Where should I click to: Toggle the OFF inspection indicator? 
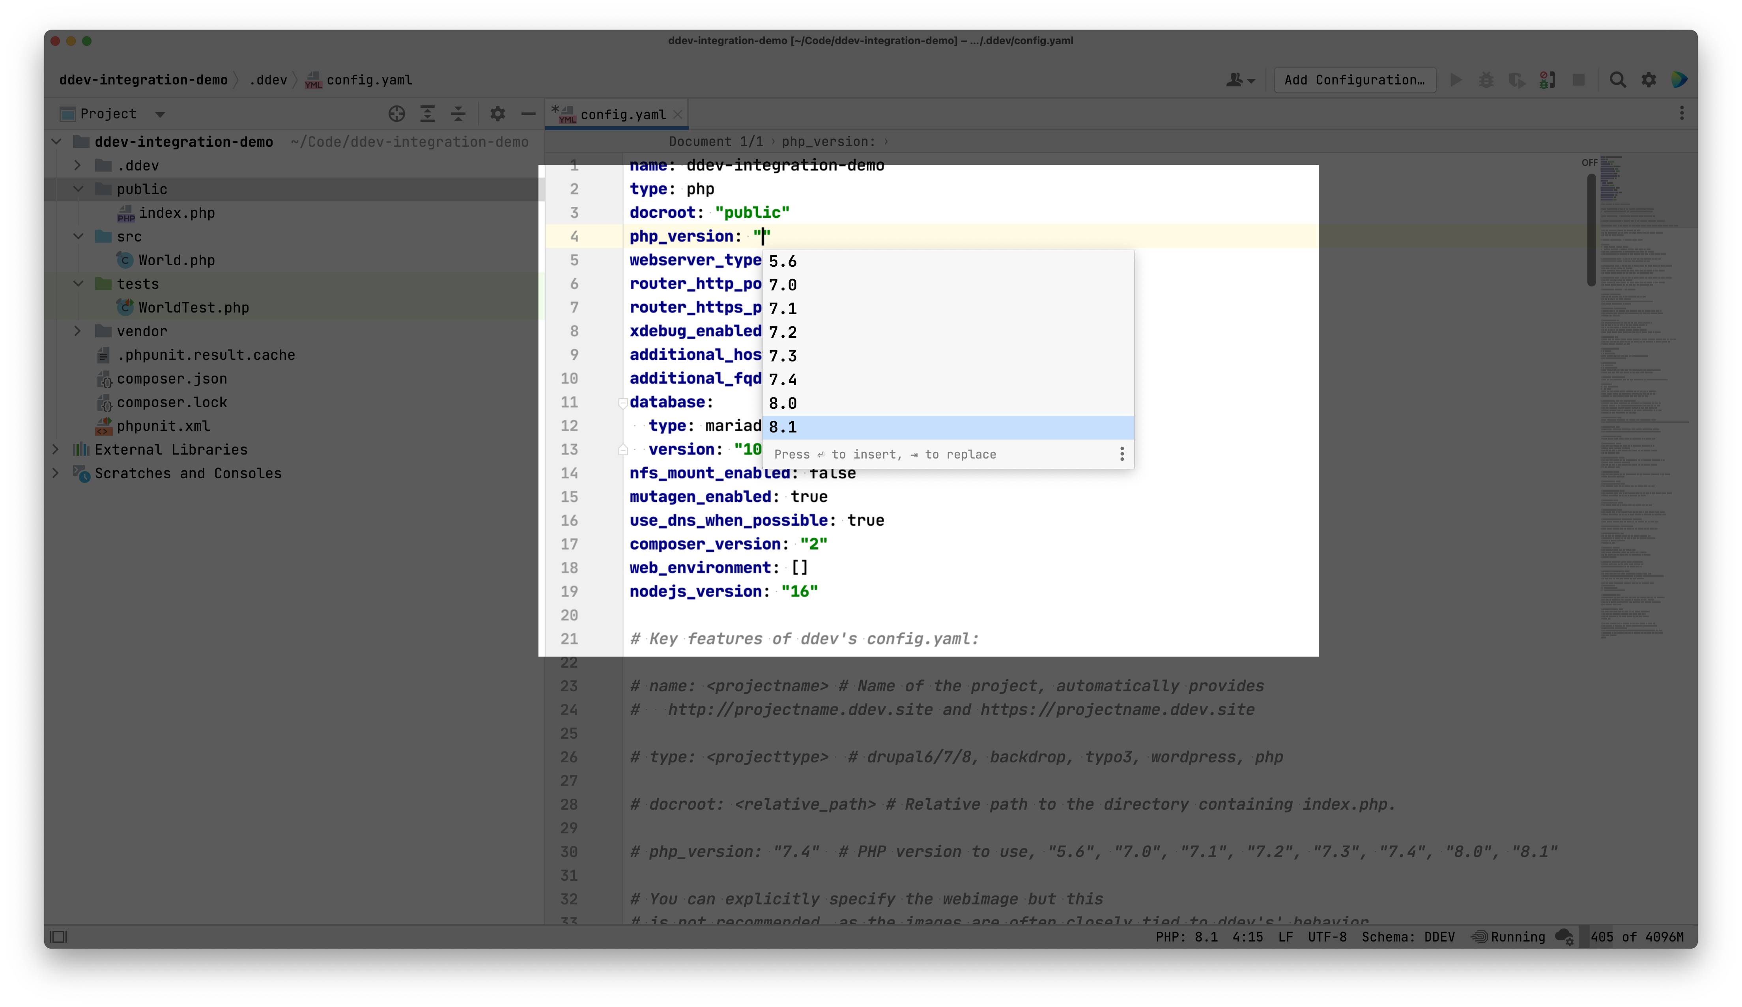click(x=1589, y=163)
